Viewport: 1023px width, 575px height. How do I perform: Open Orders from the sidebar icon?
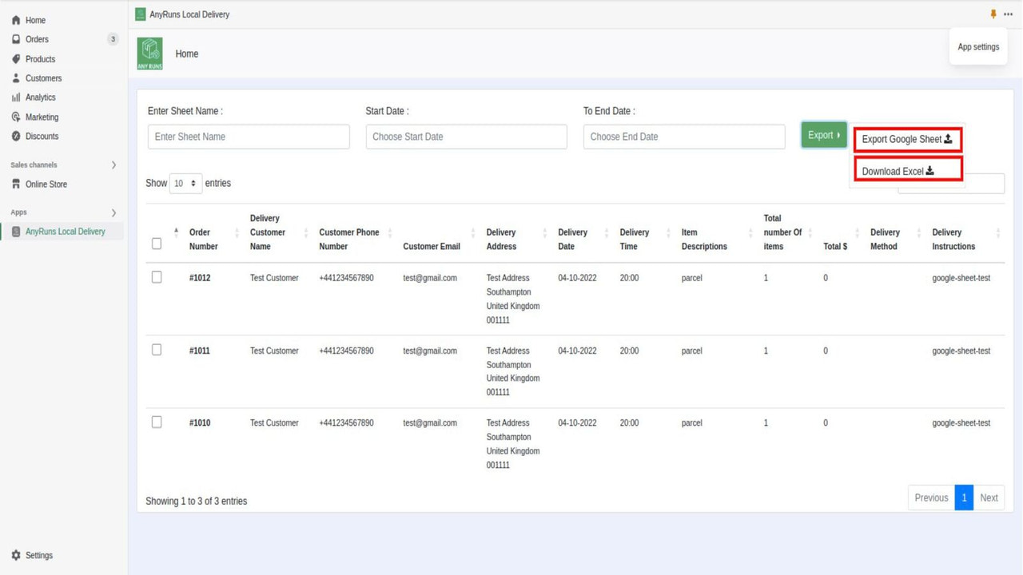point(16,39)
